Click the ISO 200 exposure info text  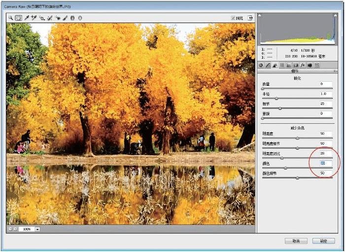tap(291, 57)
